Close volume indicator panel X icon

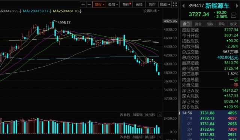click(160, 115)
